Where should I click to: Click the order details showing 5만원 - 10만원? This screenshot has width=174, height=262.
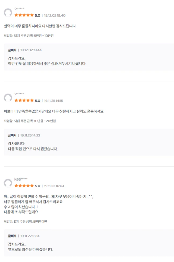29,36
